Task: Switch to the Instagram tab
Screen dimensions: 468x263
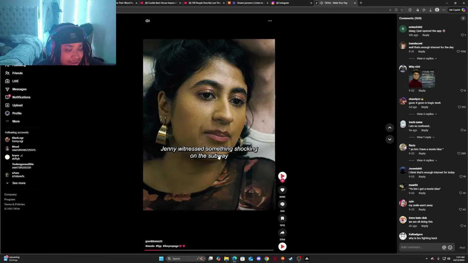Action: (291, 3)
